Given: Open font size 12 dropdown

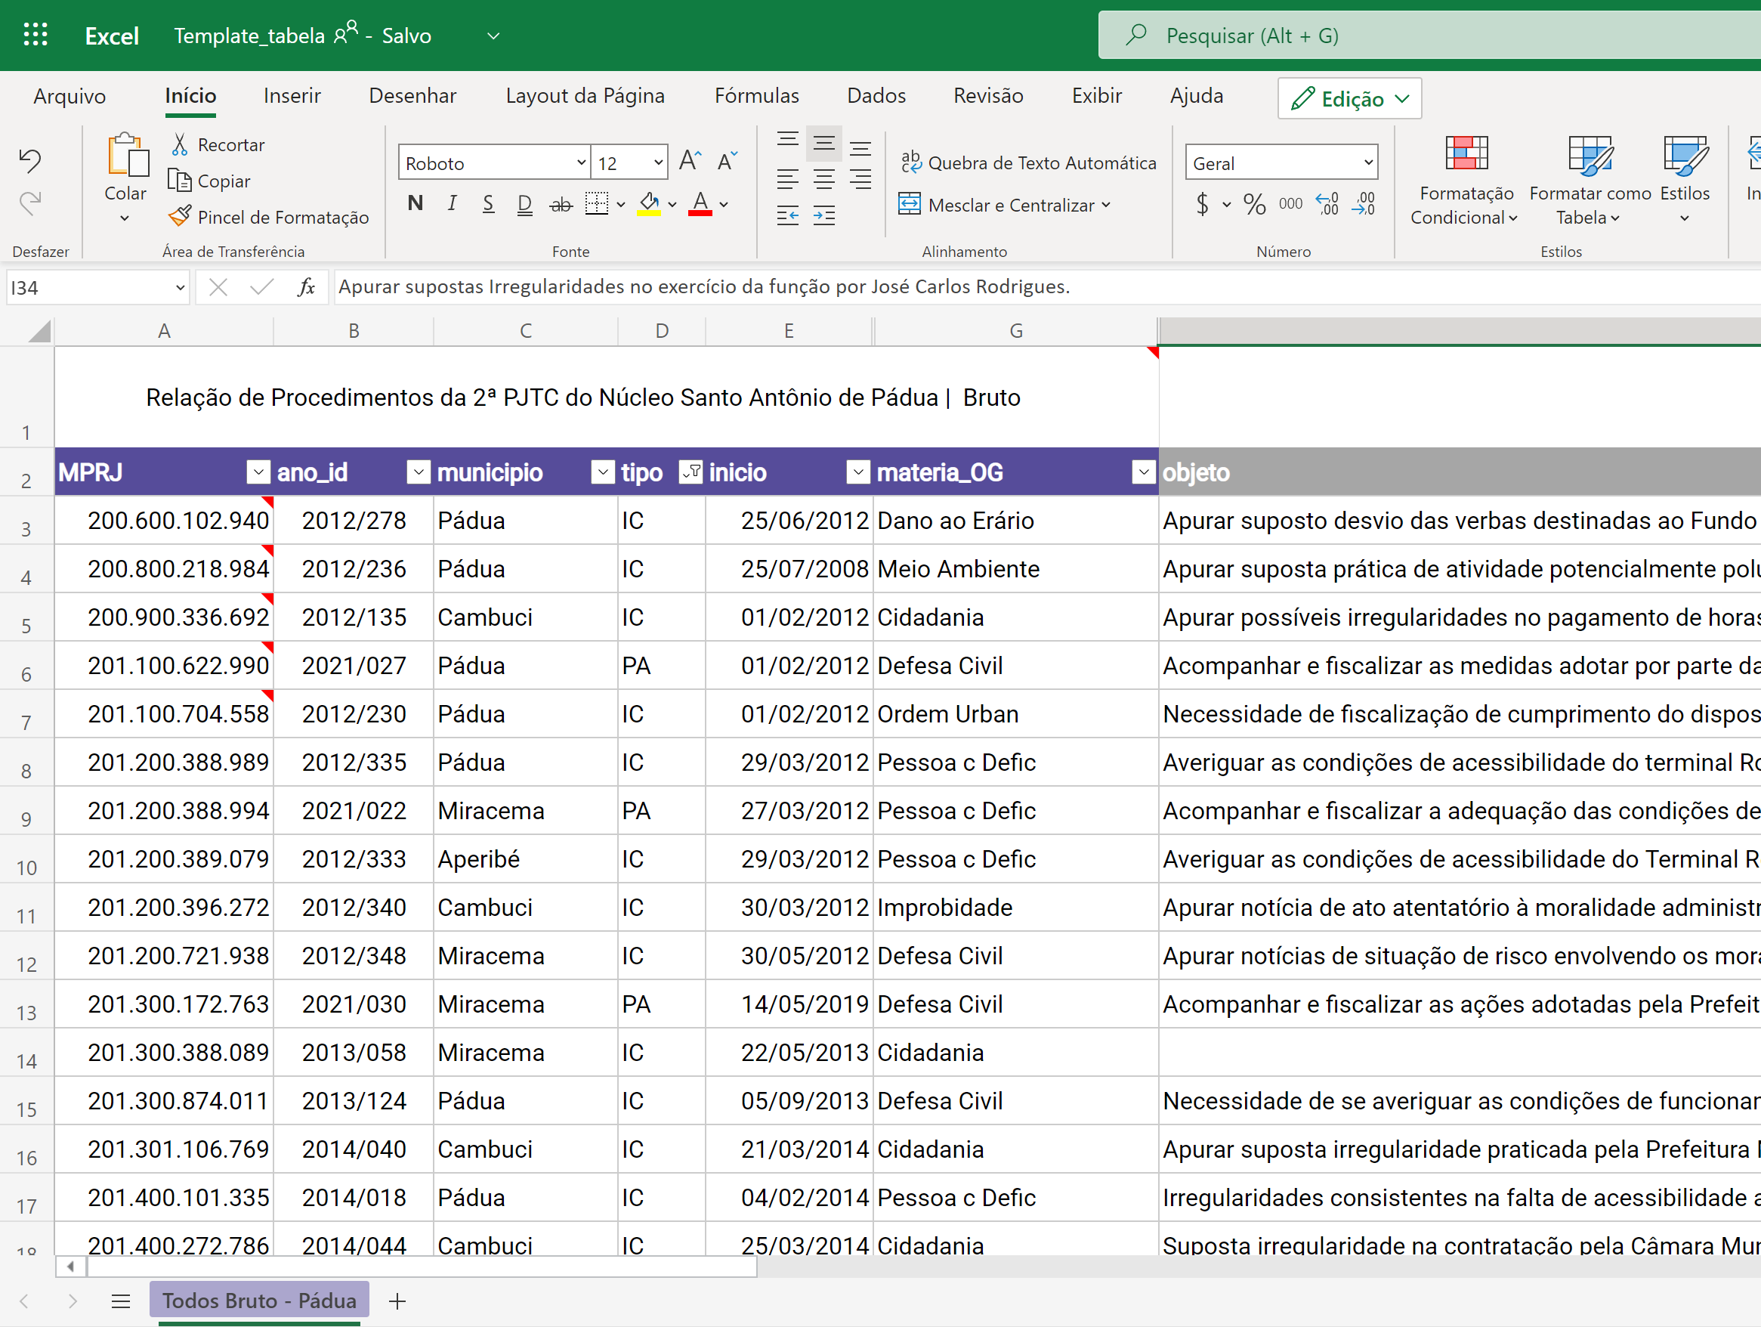Looking at the screenshot, I should tap(658, 162).
